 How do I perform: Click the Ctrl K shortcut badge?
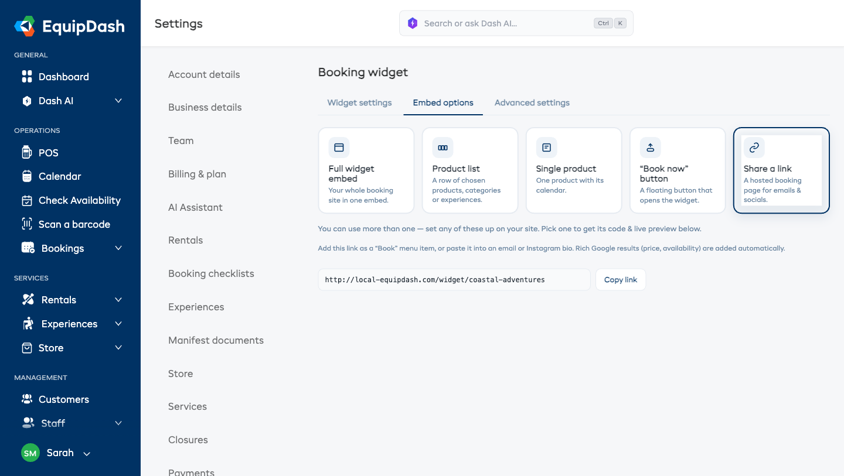[610, 23]
